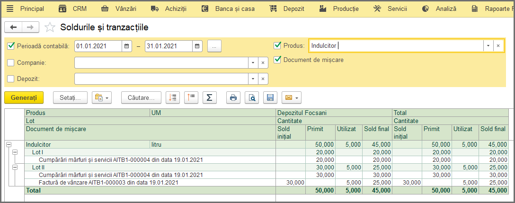Go to Banca și casa section
The image size is (515, 203).
228,9
